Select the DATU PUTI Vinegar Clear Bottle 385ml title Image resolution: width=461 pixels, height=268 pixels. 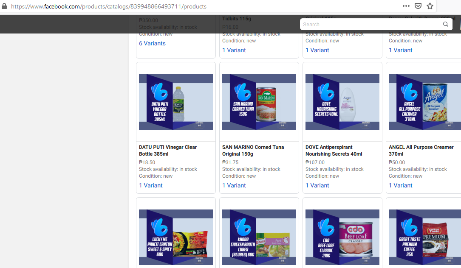pyautogui.click(x=168, y=151)
